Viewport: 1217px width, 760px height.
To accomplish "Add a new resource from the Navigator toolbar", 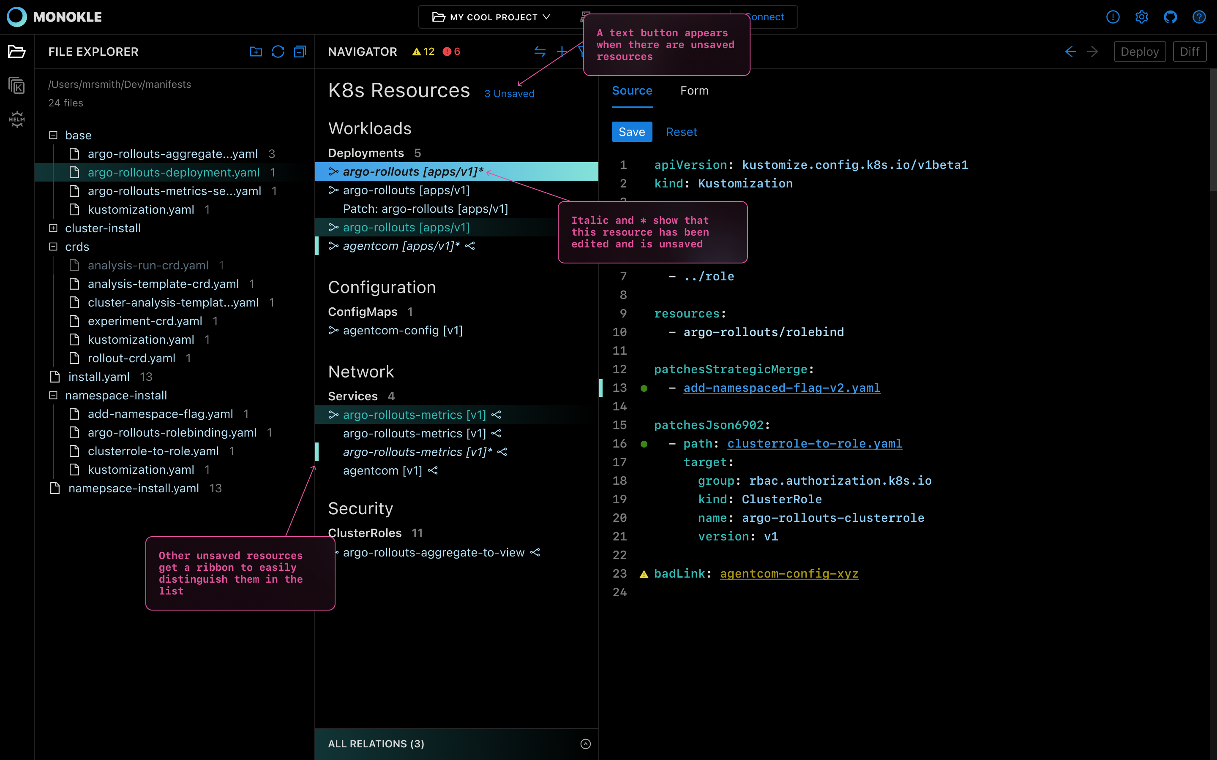I will tap(561, 51).
